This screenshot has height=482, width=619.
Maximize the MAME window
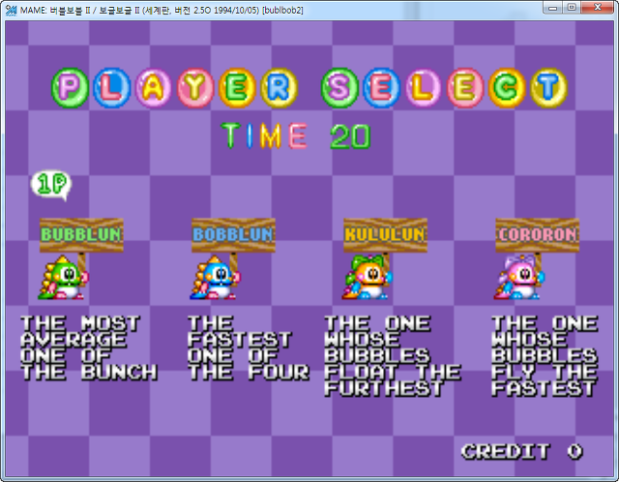click(x=572, y=8)
